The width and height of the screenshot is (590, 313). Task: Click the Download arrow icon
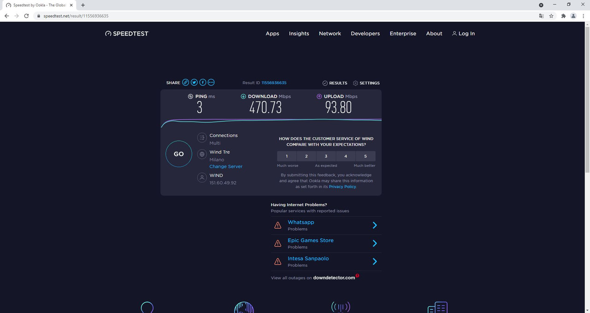coord(243,96)
